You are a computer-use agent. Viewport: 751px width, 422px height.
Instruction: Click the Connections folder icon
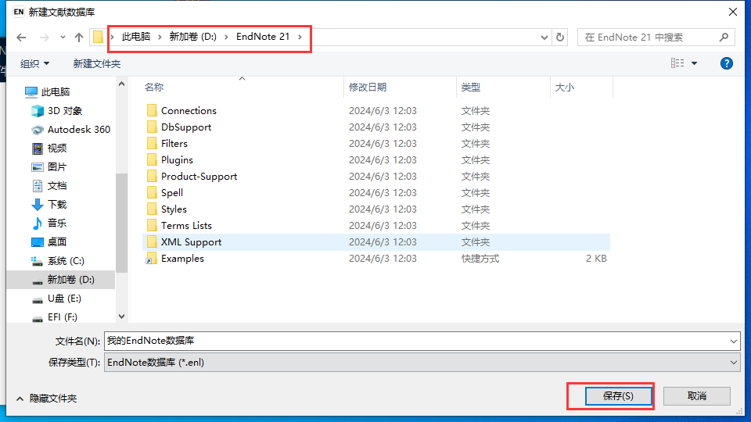[151, 110]
